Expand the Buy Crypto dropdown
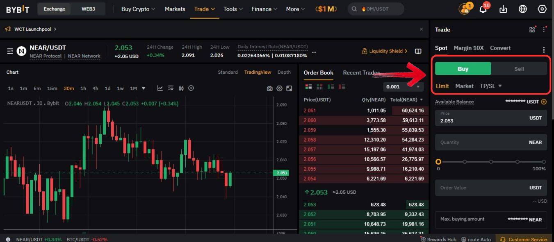This screenshot has height=242, width=554. pyautogui.click(x=138, y=9)
